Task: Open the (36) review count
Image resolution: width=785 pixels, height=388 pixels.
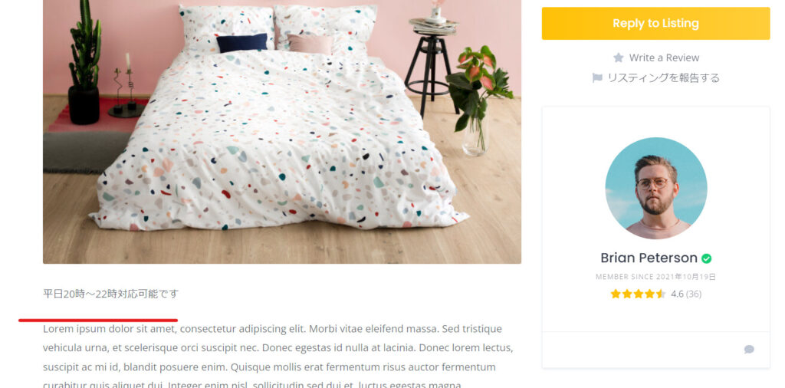Action: point(693,294)
